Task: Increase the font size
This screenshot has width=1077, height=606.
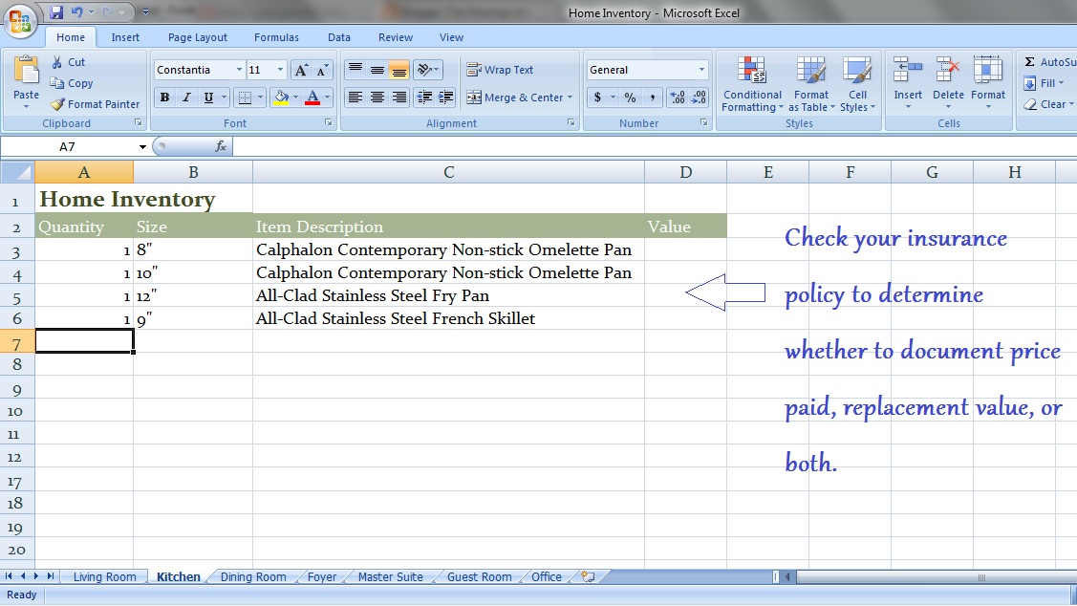Action: pyautogui.click(x=301, y=70)
